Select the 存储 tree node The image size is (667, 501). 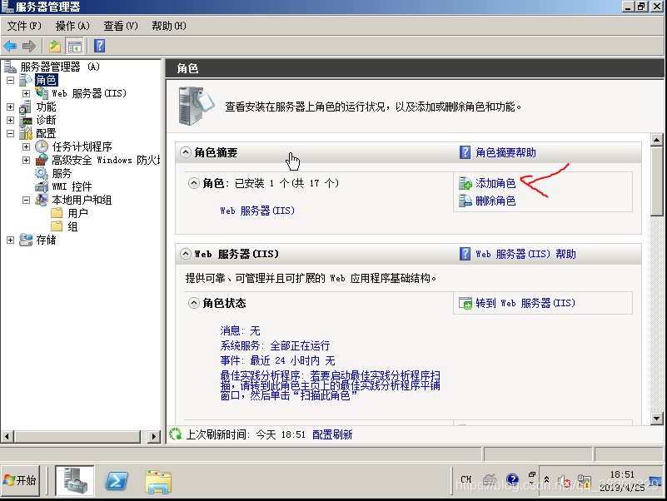pyautogui.click(x=46, y=240)
